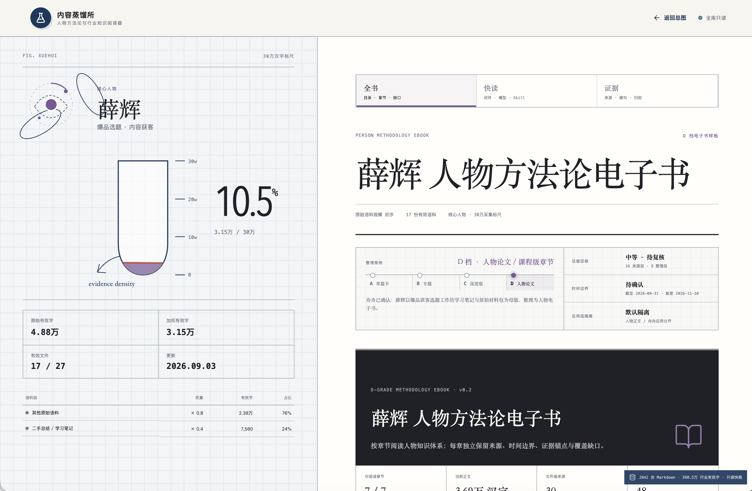
Task: Select the 二手总结 / 学习笔记 table row
Action: [x=159, y=429]
